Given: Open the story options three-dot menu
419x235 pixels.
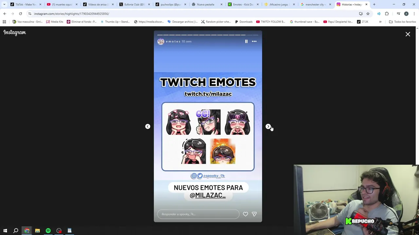Looking at the screenshot, I should 254,41.
